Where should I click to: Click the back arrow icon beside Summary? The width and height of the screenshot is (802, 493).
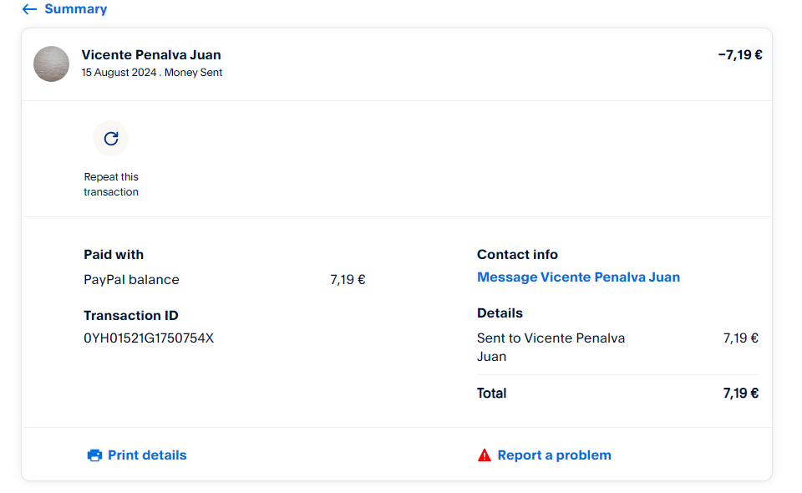coord(29,9)
